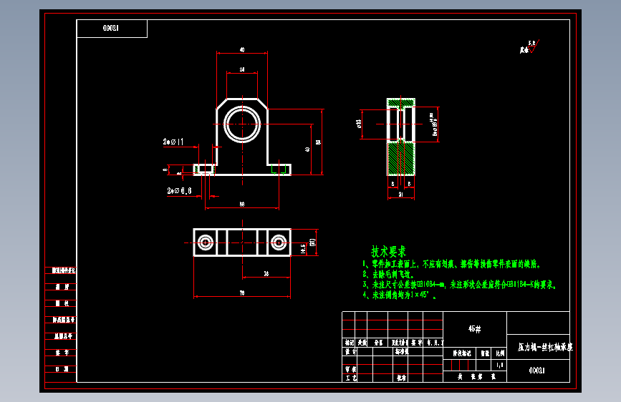Select the green 技术要求 heading
The width and height of the screenshot is (621, 402).
[x=388, y=251]
